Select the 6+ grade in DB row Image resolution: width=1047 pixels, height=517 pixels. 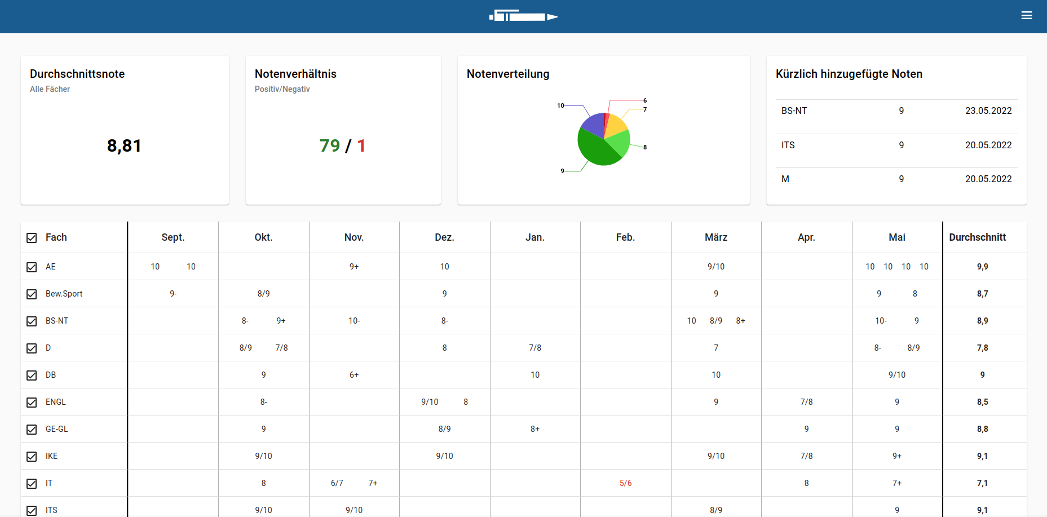click(354, 375)
